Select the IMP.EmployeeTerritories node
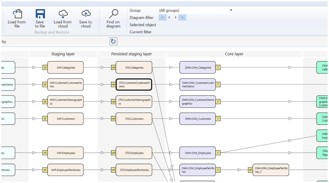This screenshot has height=183, width=329. [x=65, y=170]
